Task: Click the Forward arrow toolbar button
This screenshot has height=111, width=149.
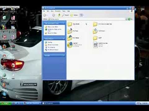Action: 54,15
